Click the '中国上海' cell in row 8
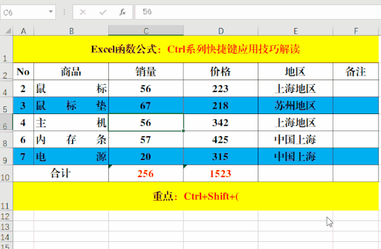The height and width of the screenshot is (249, 381). click(x=295, y=140)
